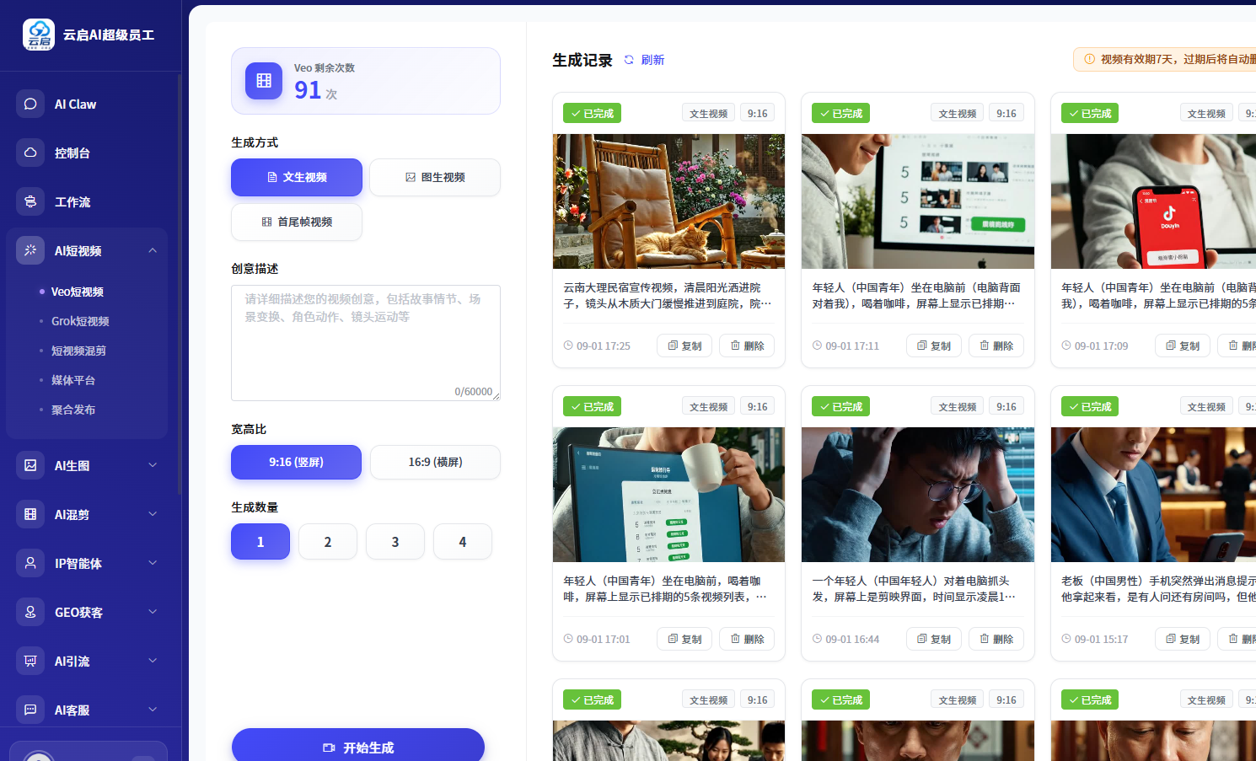Click the 已完成 badge on 09-01 17:25 card

coord(592,113)
